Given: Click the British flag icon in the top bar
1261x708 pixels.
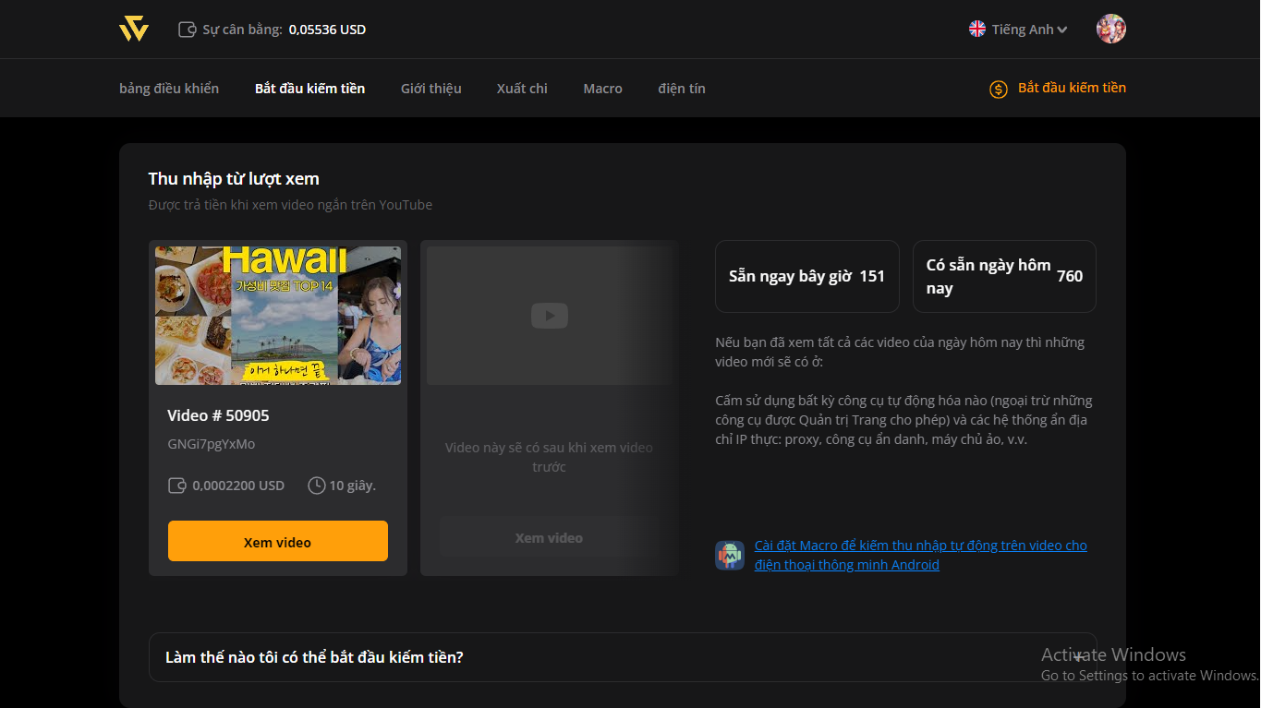Looking at the screenshot, I should (x=976, y=29).
